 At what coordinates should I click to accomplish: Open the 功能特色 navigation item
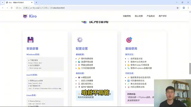pos(127,16)
